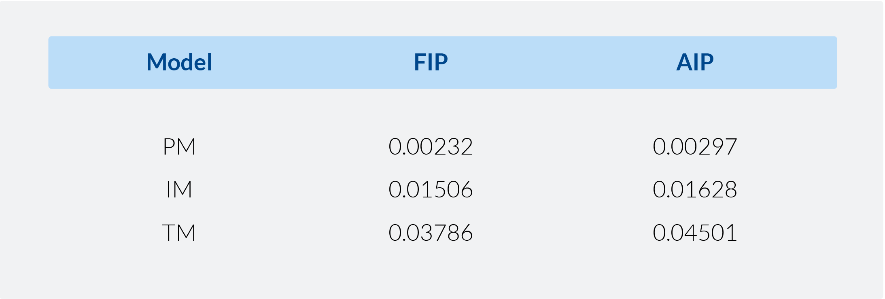Click the AIP value 0.04501
Screen dimensions: 885x299
click(695, 233)
